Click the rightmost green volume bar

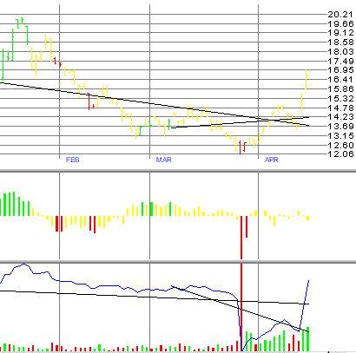[308, 339]
